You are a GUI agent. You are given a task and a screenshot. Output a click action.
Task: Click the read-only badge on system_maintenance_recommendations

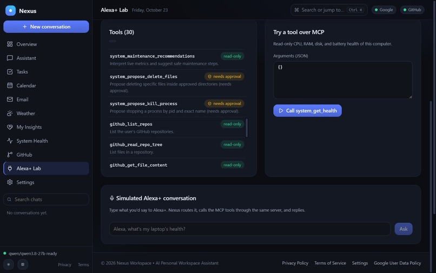pos(232,56)
